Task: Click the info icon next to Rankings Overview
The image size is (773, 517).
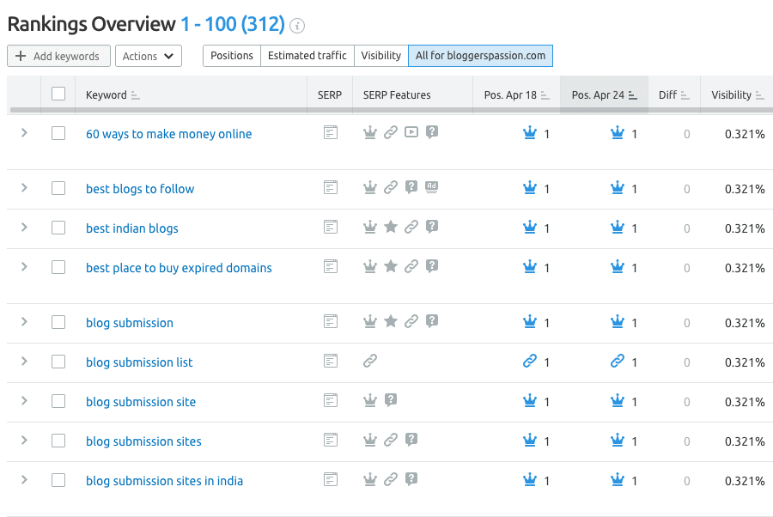Action: tap(297, 26)
